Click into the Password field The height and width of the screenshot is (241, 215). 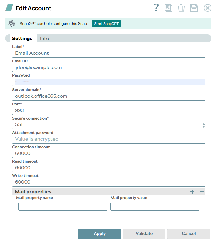(x=108, y=82)
